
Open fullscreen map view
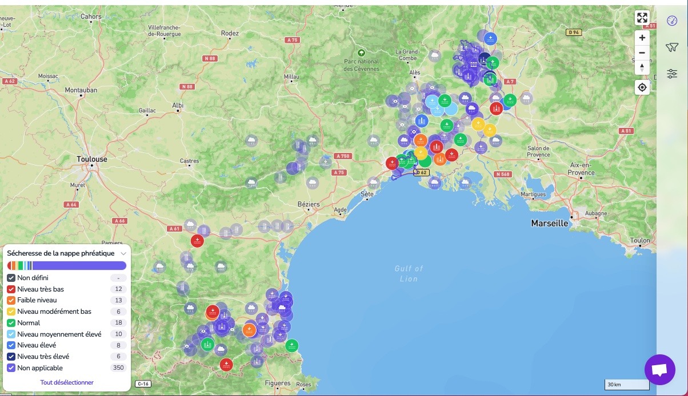(x=642, y=18)
